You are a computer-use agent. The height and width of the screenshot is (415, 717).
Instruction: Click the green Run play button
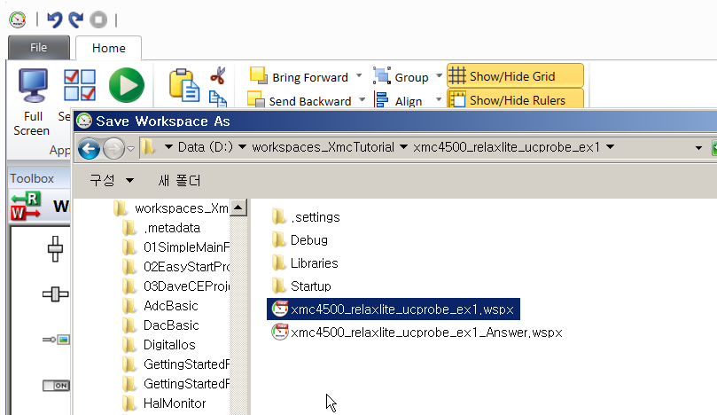(x=127, y=85)
